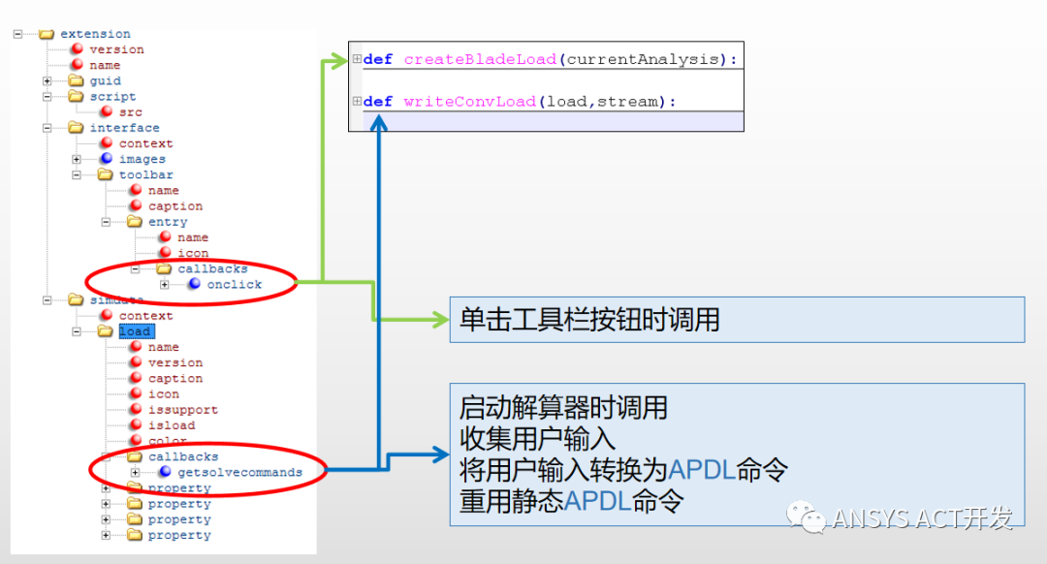Screen dimensions: 1047x564
Task: Click the isload attribute icon
Action: pos(137,424)
